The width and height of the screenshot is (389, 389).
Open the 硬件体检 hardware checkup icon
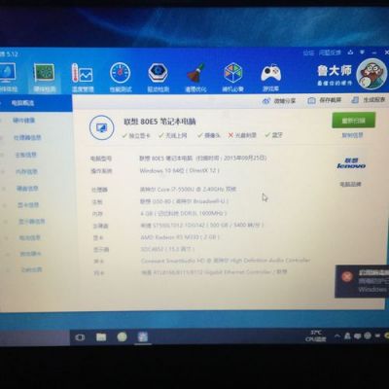(7, 72)
